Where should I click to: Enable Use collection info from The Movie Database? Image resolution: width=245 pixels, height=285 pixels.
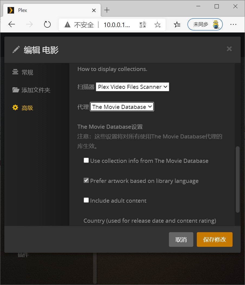pyautogui.click(x=86, y=160)
